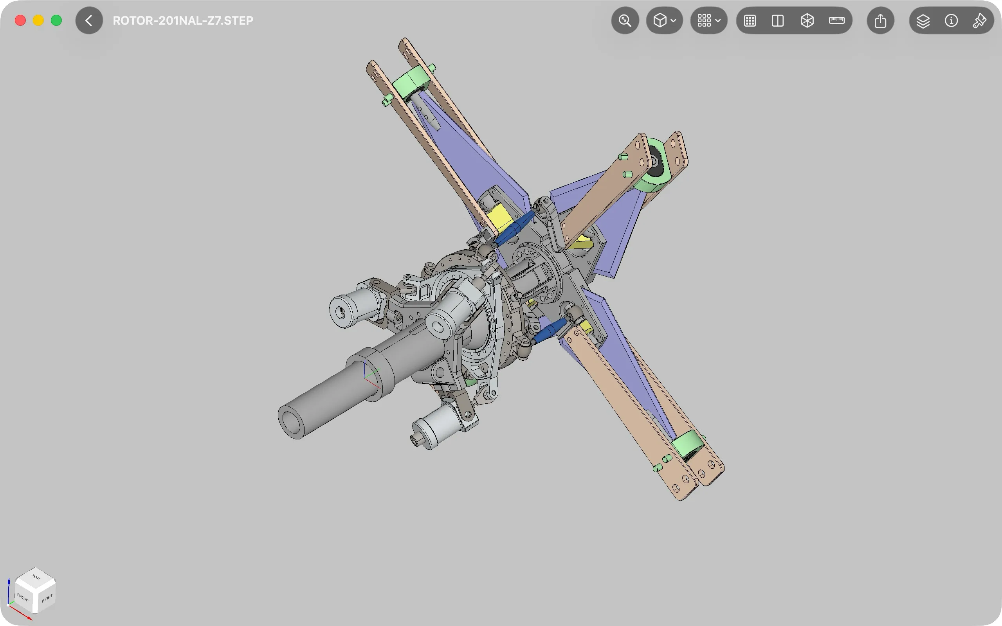
Task: Click the blue pitch link rod near hub
Action: point(515,228)
